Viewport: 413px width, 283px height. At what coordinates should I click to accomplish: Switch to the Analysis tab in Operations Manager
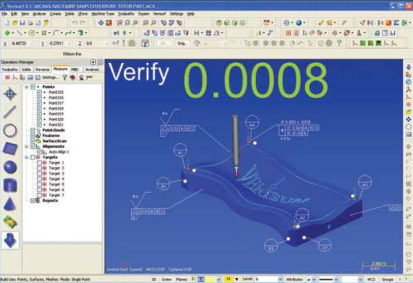tap(92, 70)
